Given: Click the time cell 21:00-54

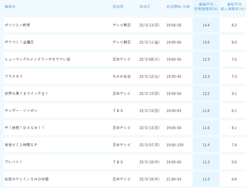Looking at the screenshot, I should coord(174,179).
